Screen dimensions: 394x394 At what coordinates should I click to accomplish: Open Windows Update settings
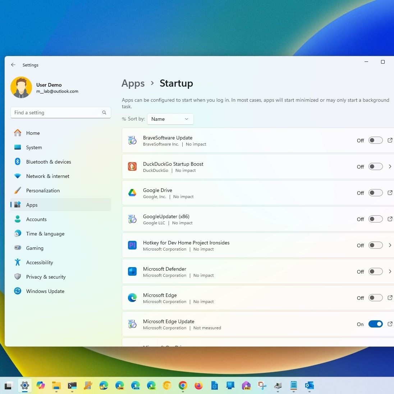coord(60,291)
